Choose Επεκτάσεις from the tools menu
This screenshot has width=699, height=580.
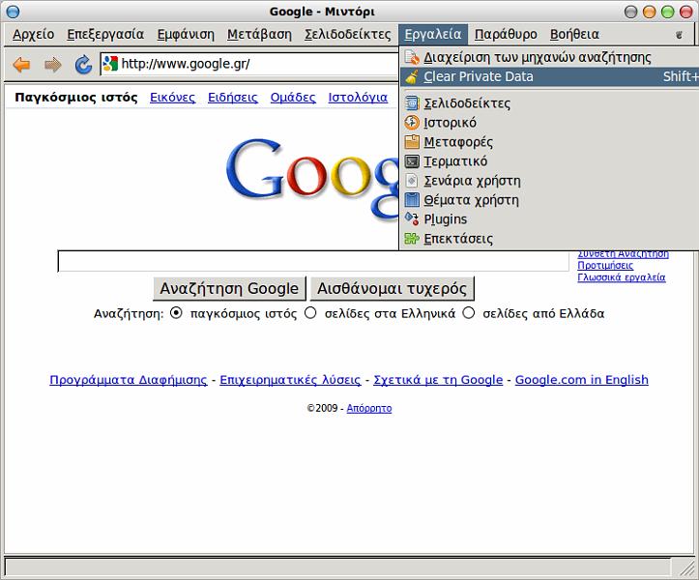(x=549, y=239)
